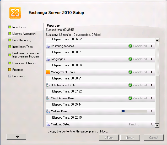The height and width of the screenshot is (145, 167).
Task: Click the Readiness Checks step indicator
Action: coord(10,63)
